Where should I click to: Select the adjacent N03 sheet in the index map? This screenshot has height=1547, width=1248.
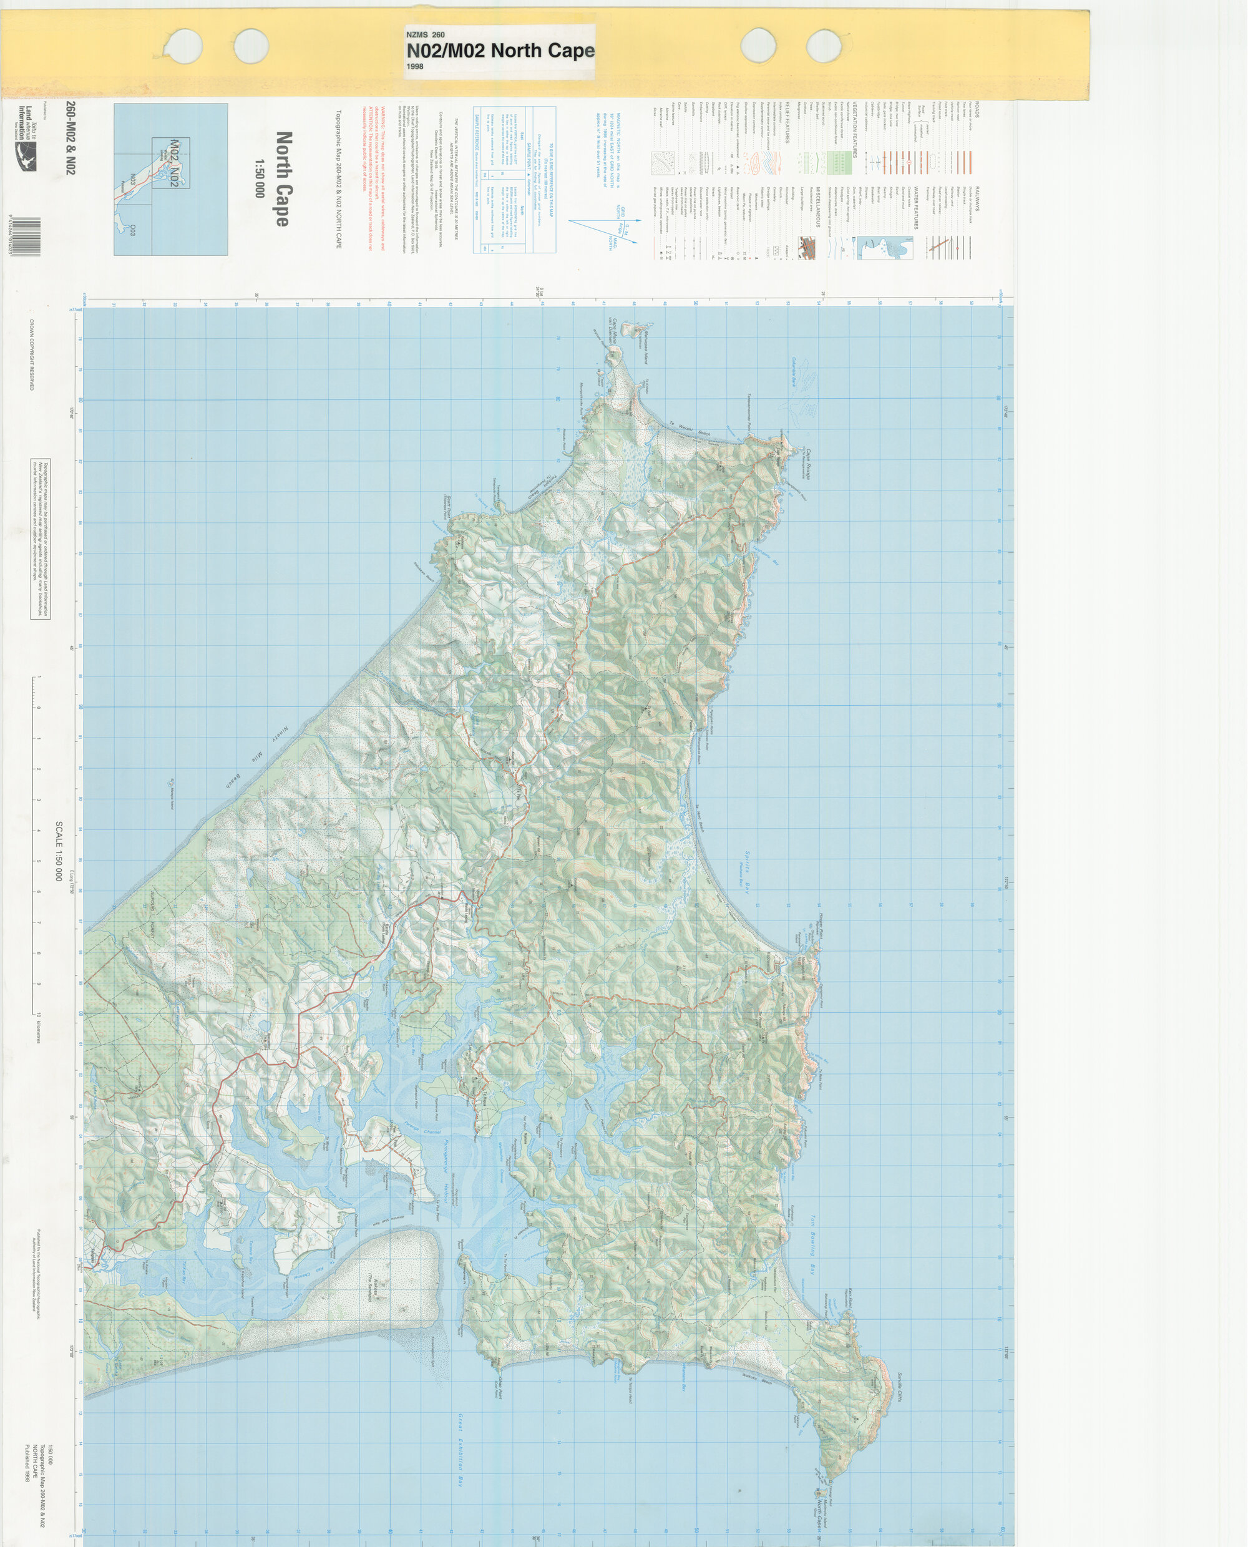[x=132, y=180]
